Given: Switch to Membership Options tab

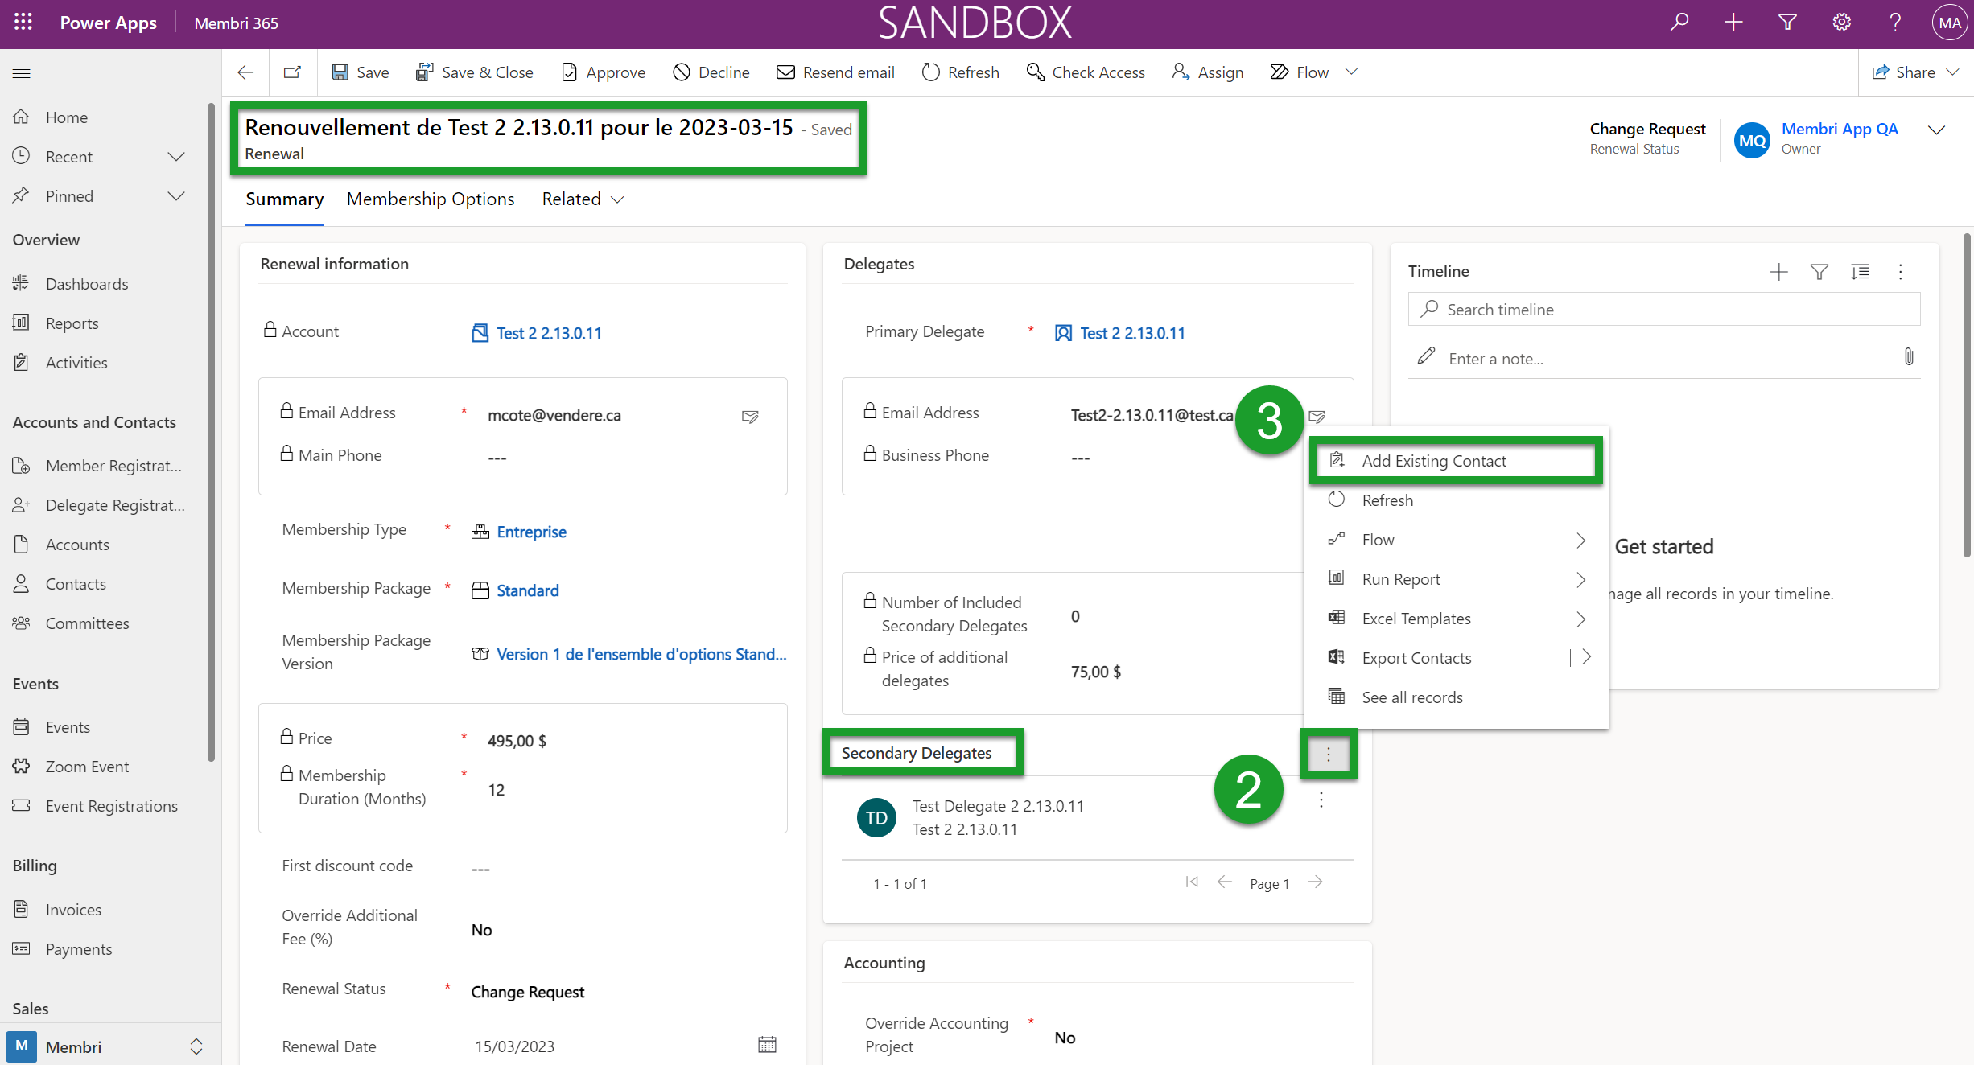Looking at the screenshot, I should pyautogui.click(x=431, y=199).
